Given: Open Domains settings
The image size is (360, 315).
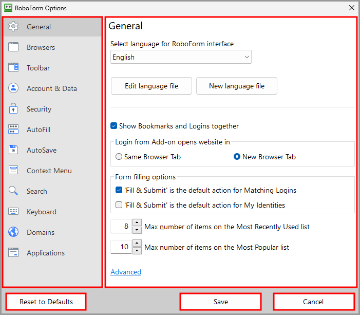Looking at the screenshot, I should (x=52, y=232).
